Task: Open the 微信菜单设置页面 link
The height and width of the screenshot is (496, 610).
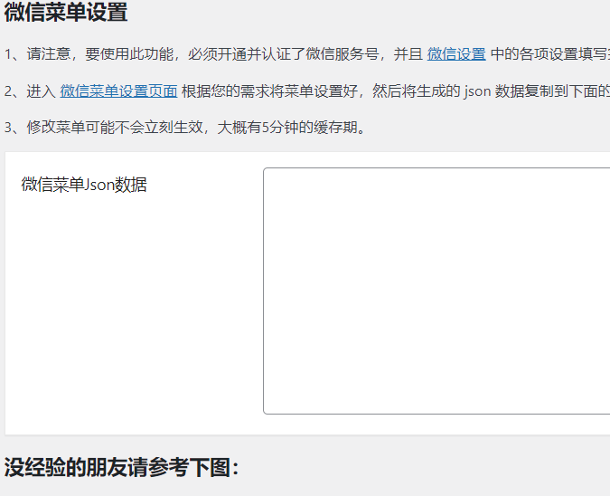Action: tap(118, 91)
